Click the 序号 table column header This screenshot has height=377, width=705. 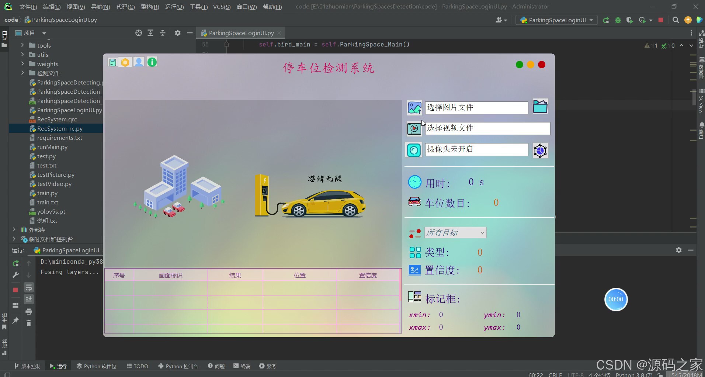click(119, 275)
